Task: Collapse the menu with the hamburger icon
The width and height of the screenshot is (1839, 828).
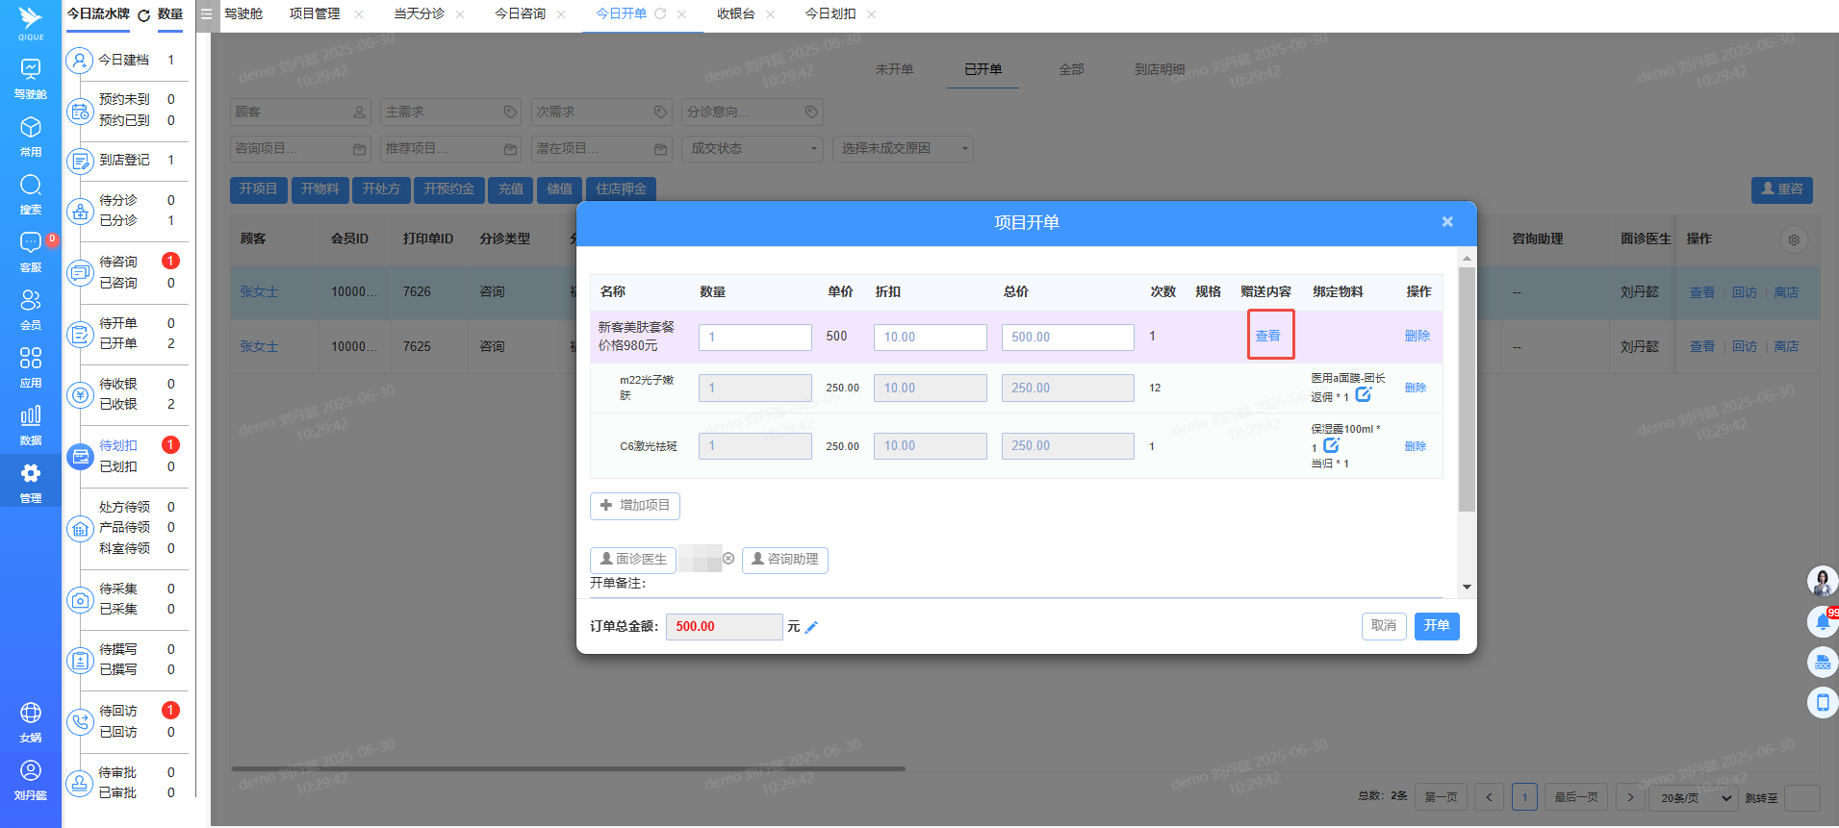Action: pos(206,14)
